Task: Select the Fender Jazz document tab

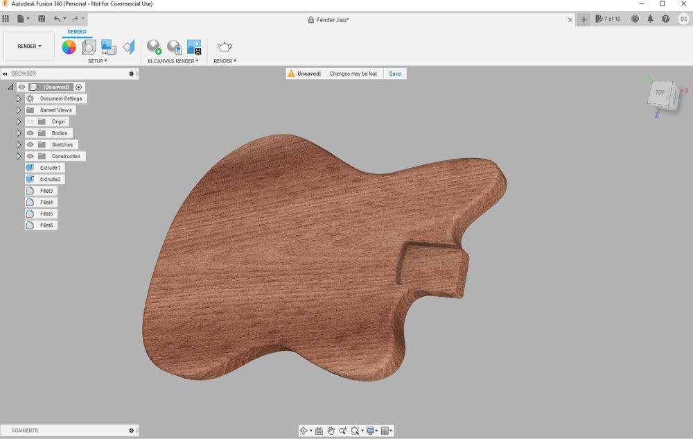Action: pyautogui.click(x=328, y=19)
